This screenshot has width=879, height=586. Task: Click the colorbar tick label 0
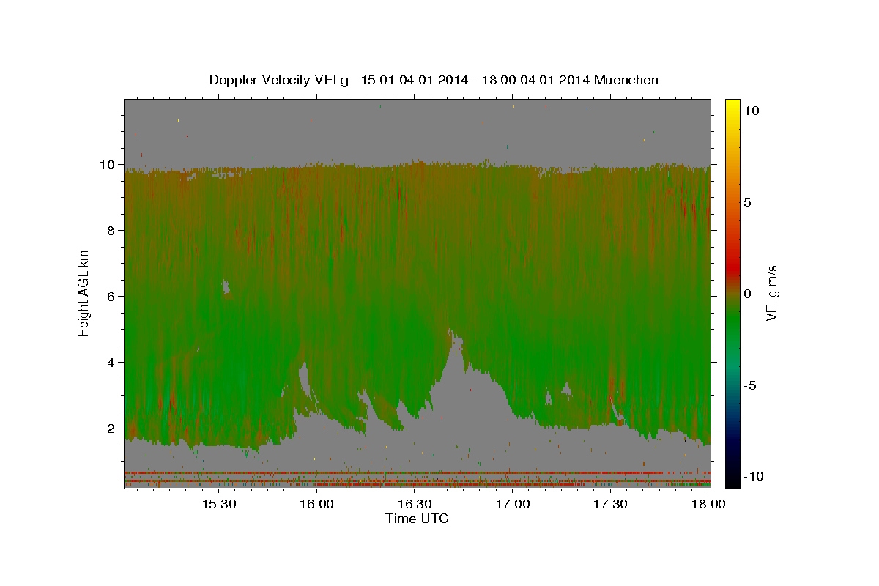click(x=748, y=294)
